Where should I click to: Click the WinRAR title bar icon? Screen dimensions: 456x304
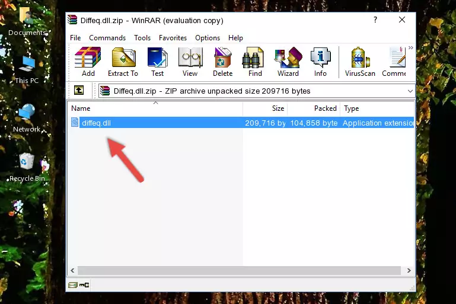coord(72,20)
